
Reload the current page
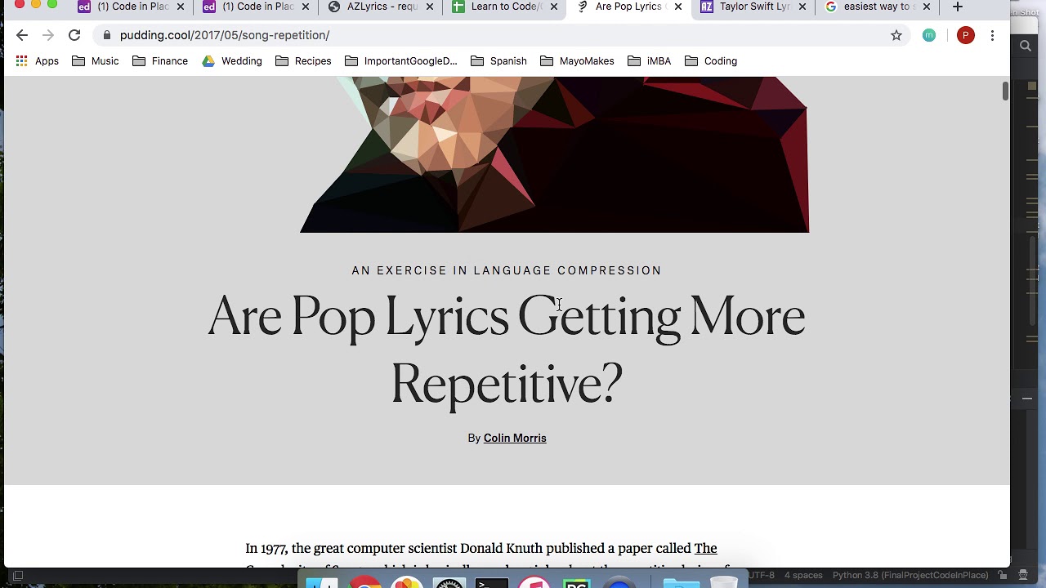pos(74,35)
